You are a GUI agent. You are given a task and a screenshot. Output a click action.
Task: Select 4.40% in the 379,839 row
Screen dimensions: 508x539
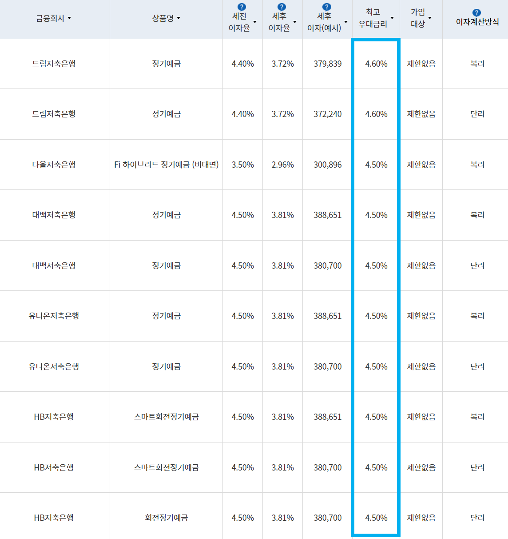(x=243, y=64)
